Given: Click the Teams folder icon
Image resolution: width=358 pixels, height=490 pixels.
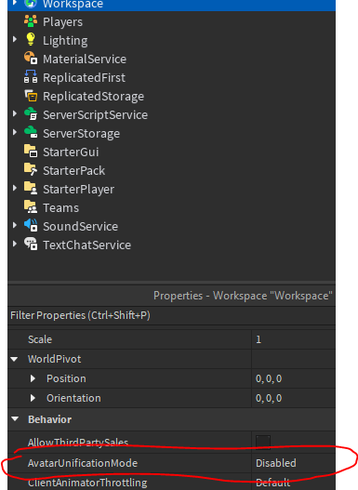Looking at the screenshot, I should [x=31, y=207].
